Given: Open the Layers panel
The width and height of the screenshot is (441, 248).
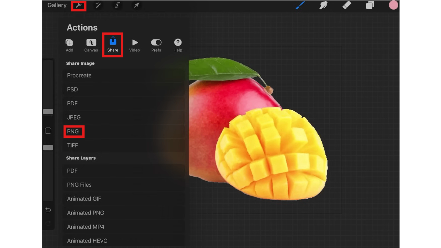Looking at the screenshot, I should pyautogui.click(x=370, y=5).
